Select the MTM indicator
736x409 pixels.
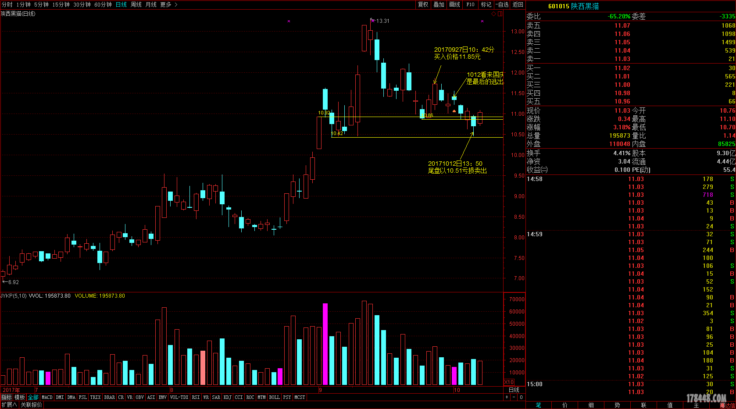point(261,397)
